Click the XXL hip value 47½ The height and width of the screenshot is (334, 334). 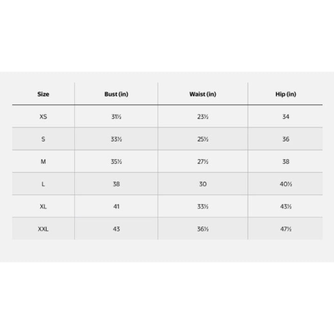pos(286,229)
